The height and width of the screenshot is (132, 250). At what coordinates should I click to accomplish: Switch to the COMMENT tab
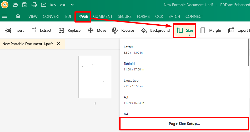pos(103,16)
